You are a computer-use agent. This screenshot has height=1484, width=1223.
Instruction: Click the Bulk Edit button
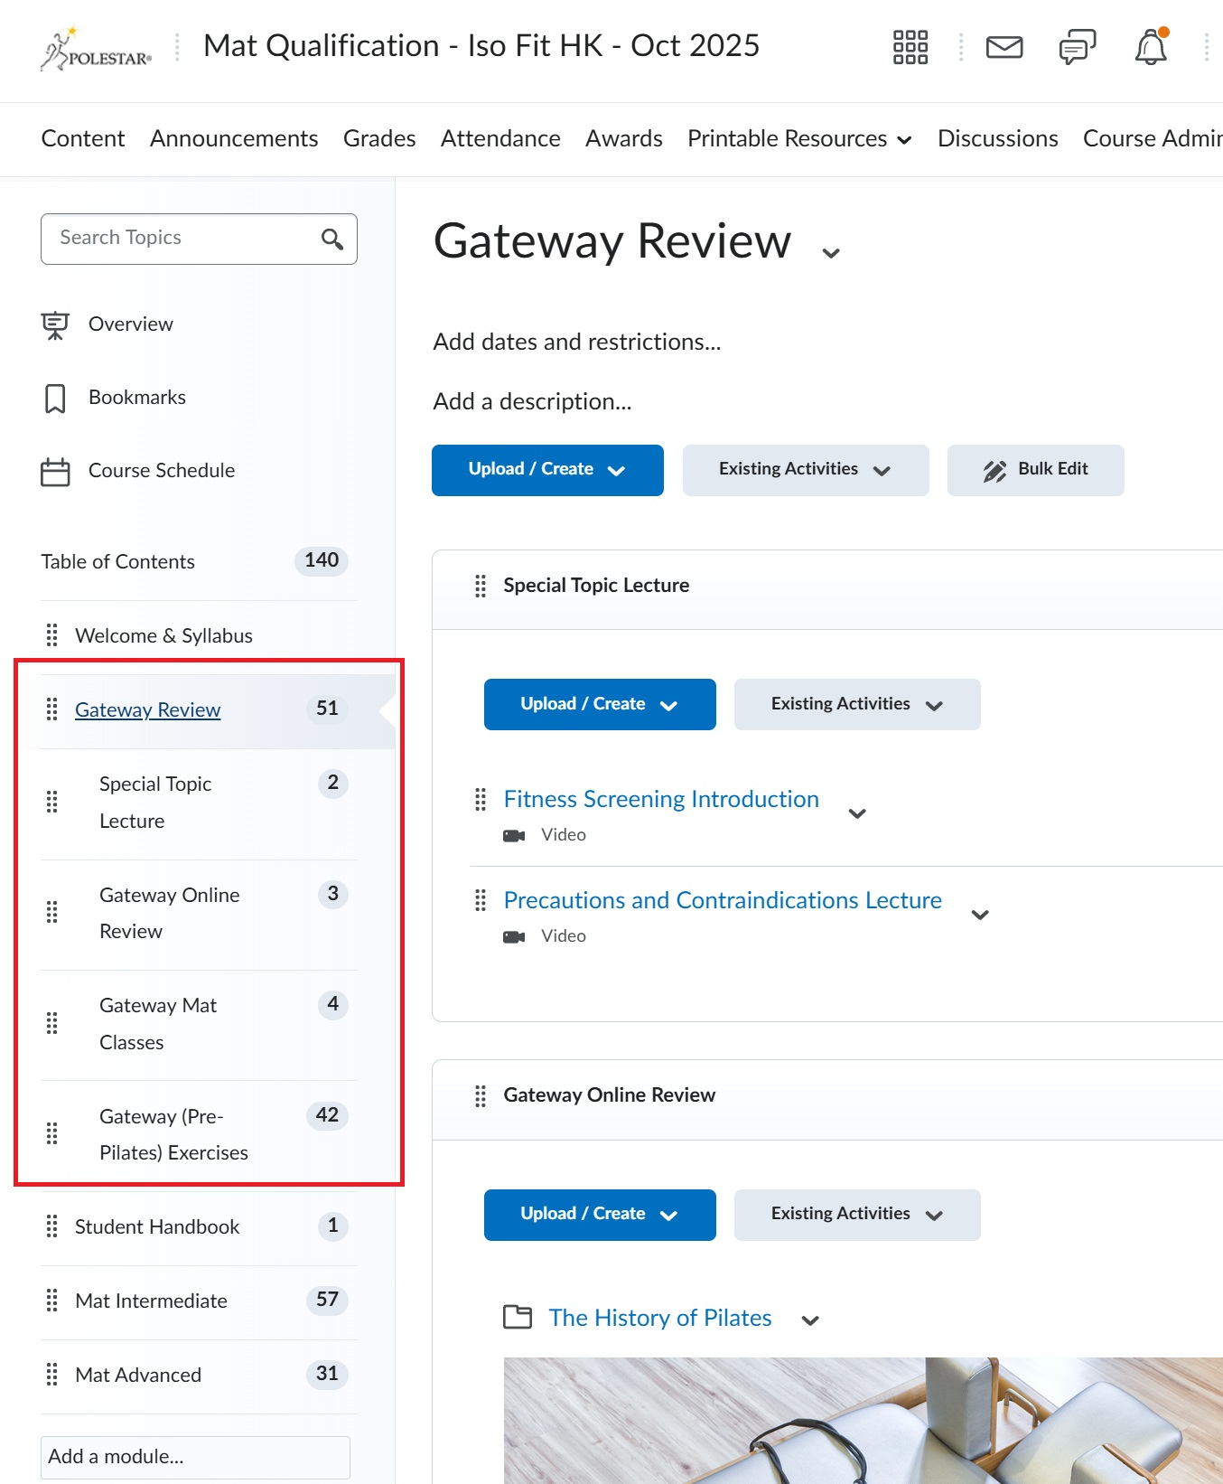1035,470
